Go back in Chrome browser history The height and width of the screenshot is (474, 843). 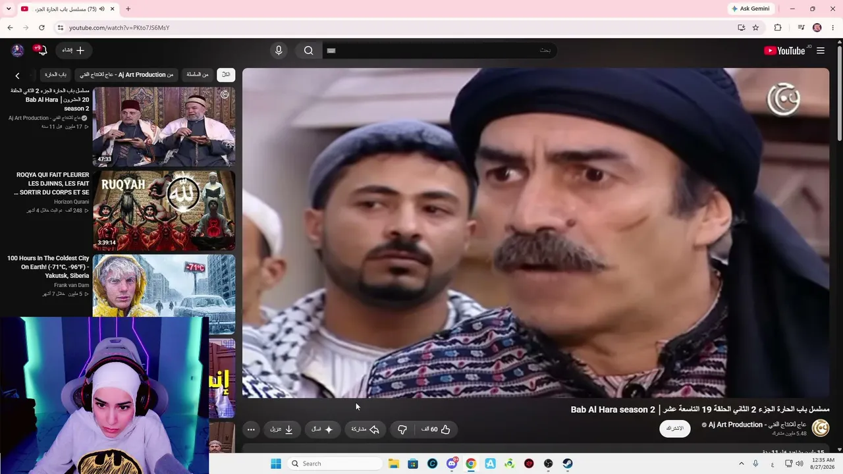[x=10, y=28]
